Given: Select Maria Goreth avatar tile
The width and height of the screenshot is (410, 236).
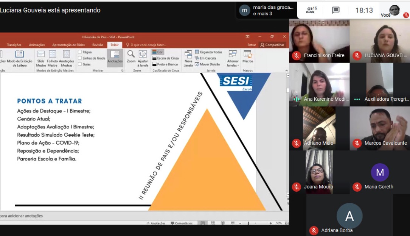Looking at the screenshot, I should tap(380, 172).
